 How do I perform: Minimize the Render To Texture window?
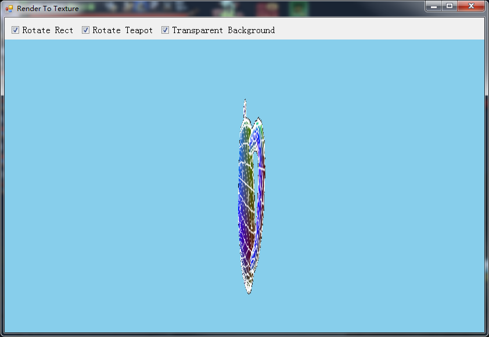coord(433,6)
